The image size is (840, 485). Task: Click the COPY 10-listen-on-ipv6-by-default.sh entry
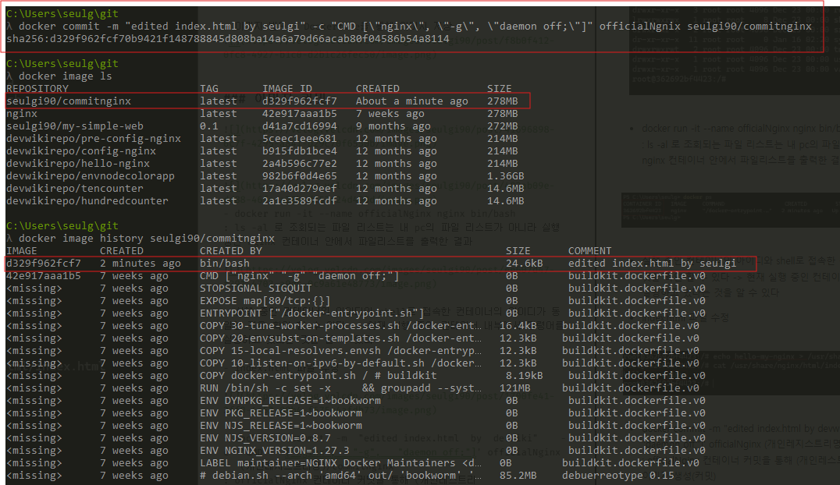pos(340,363)
